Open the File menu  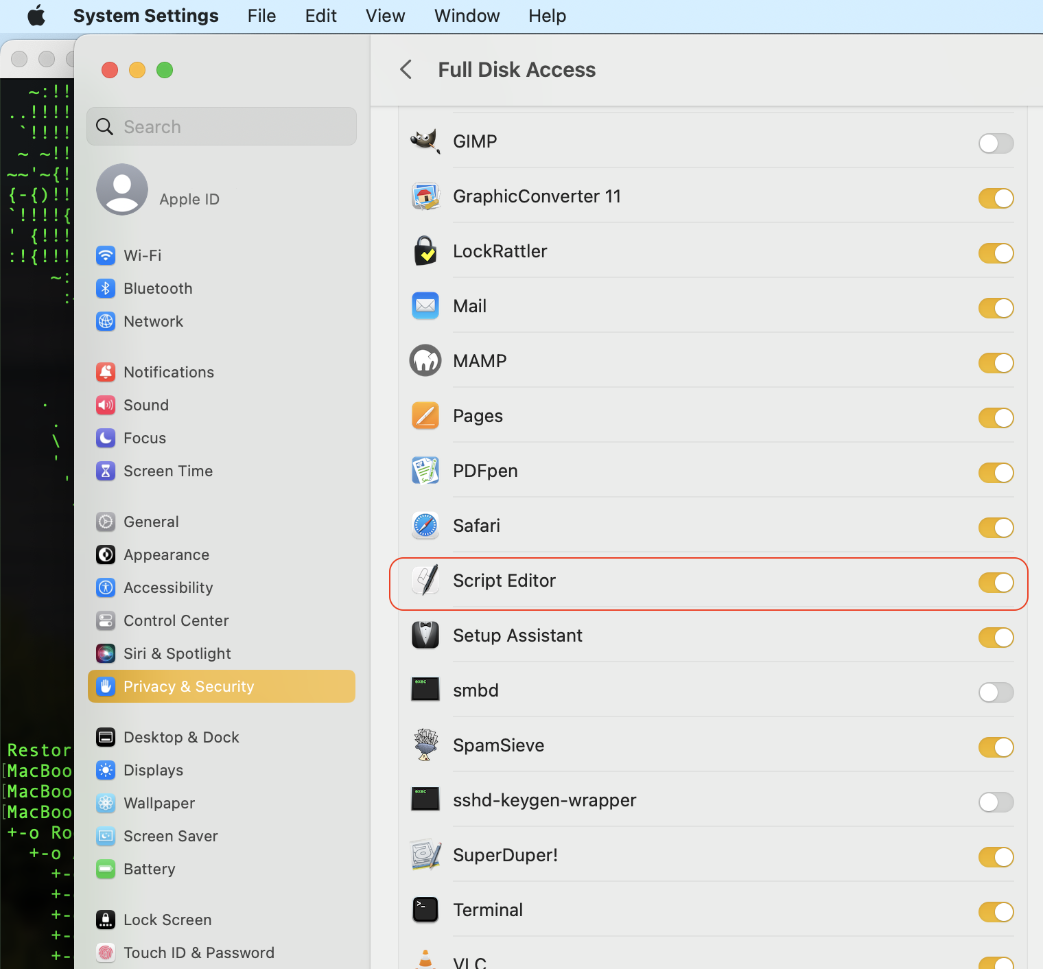[262, 16]
